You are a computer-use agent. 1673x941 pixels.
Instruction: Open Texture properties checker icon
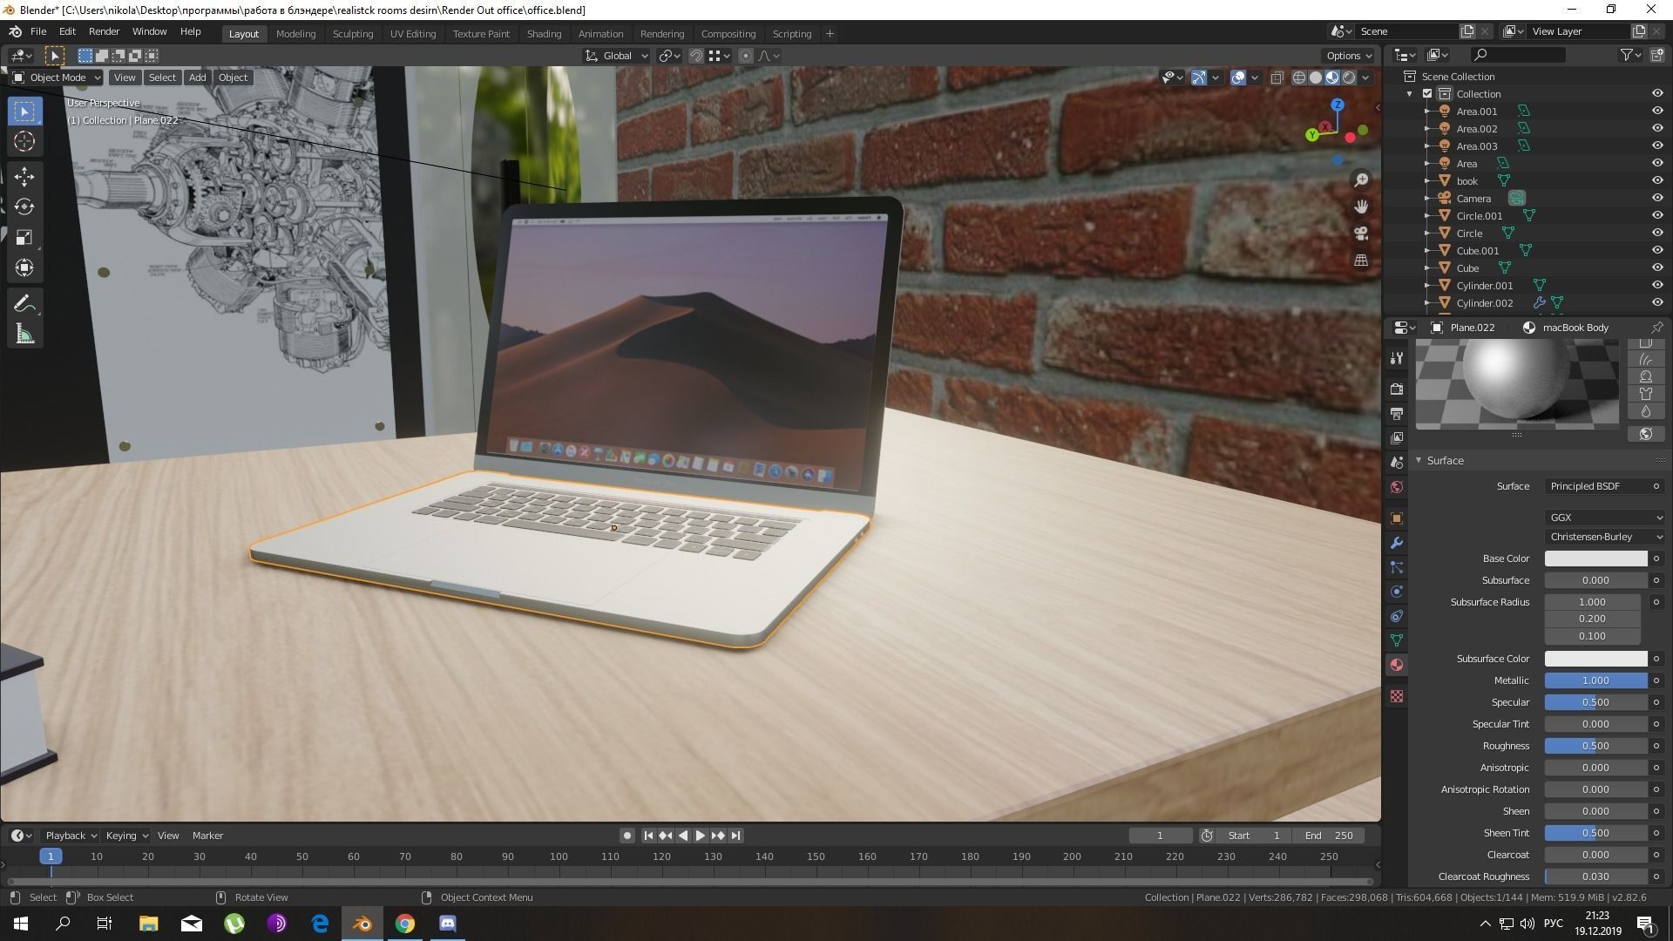pyautogui.click(x=1397, y=696)
